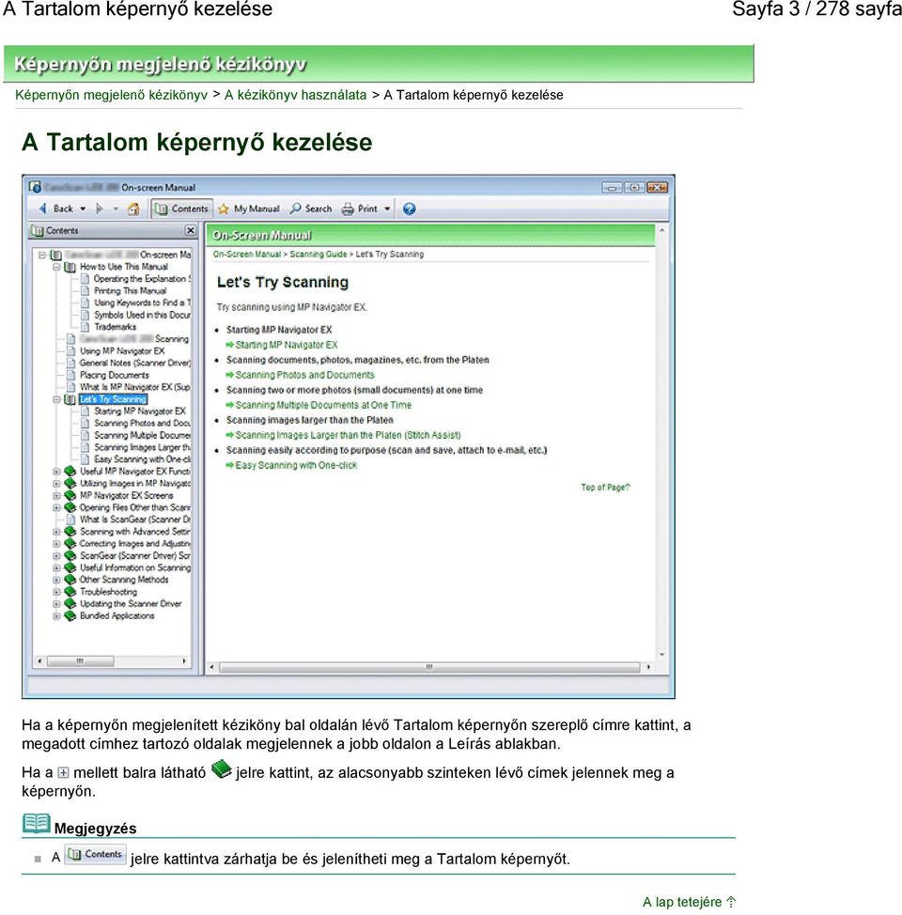Click Scanning Guide breadcrumb link
This screenshot has height=915, width=902.
click(319, 255)
